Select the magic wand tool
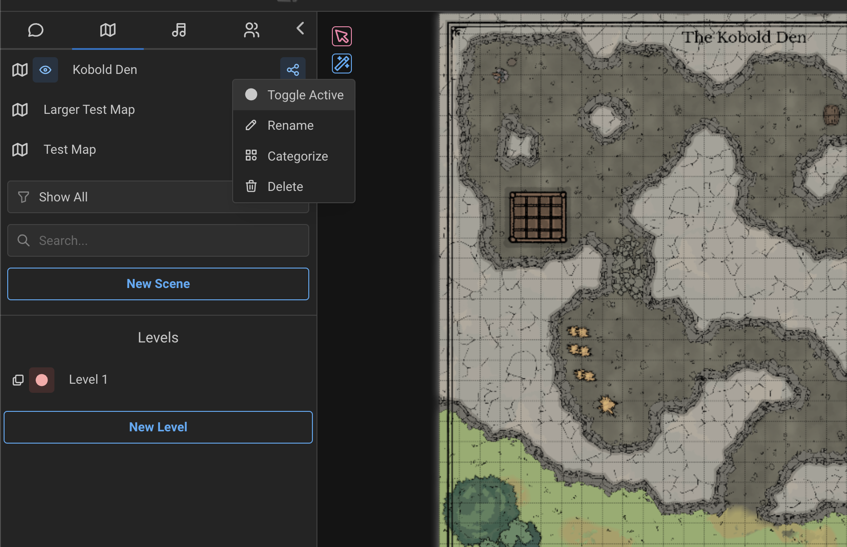The height and width of the screenshot is (547, 847). click(x=342, y=63)
